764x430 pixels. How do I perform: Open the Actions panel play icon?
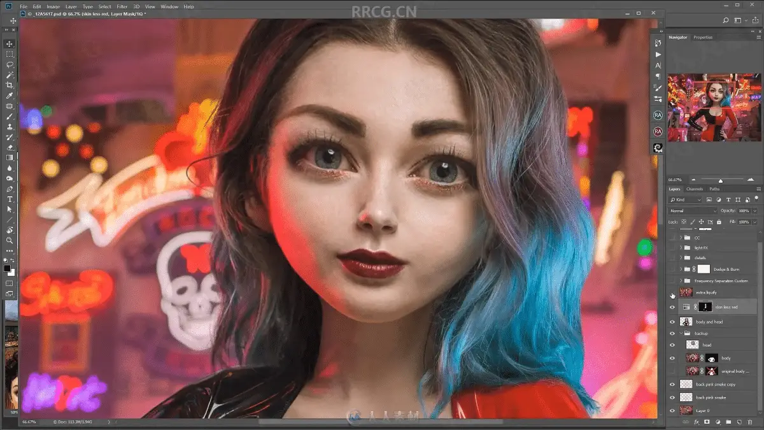click(x=658, y=54)
